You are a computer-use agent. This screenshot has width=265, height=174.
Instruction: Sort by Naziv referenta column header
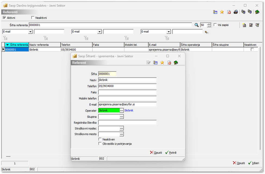(44, 45)
